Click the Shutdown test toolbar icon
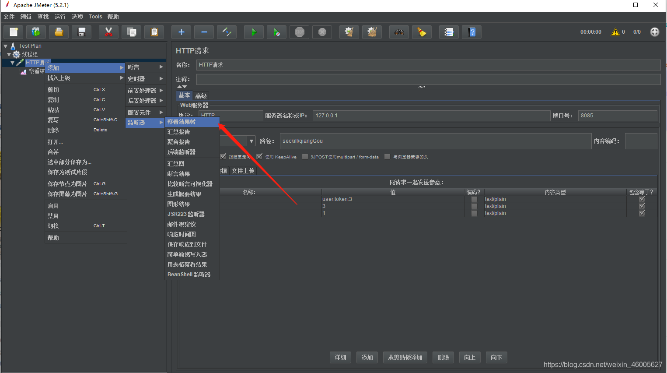Screen dimensions: 667x373 [322, 32]
